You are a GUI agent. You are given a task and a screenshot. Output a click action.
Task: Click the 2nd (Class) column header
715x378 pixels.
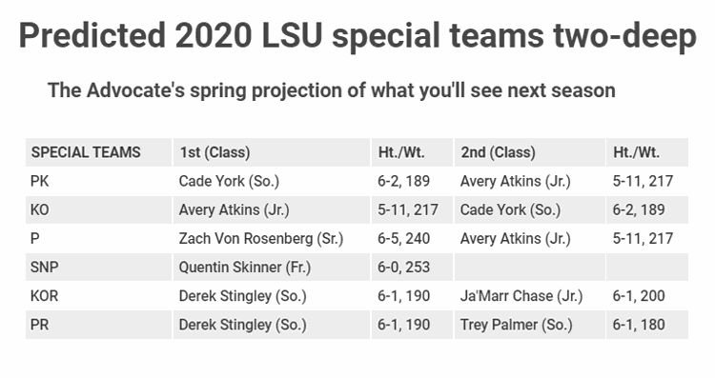click(498, 152)
